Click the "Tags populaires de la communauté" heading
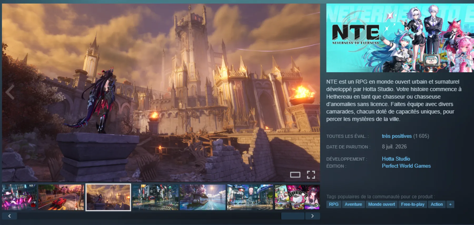474x225 pixels. click(381, 197)
